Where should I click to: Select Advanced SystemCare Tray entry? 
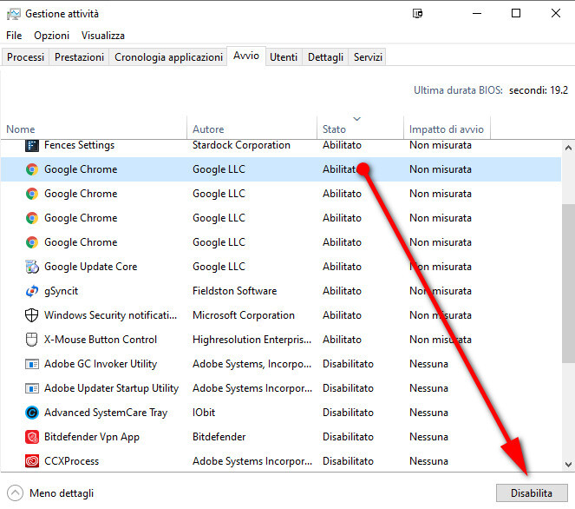point(106,413)
